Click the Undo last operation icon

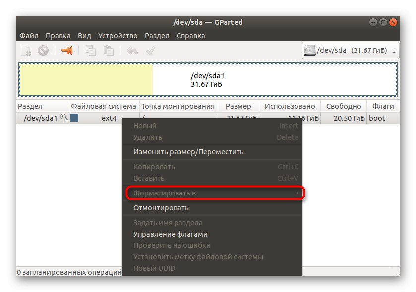pos(132,50)
